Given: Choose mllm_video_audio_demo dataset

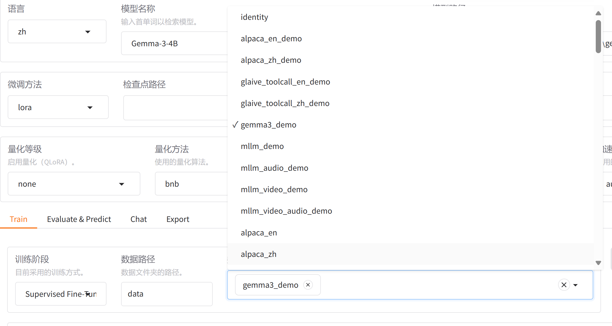Looking at the screenshot, I should 286,211.
